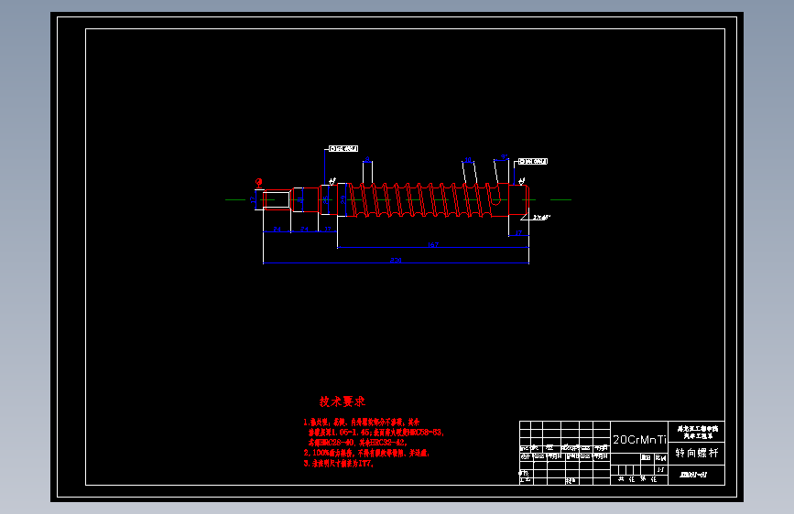
Task: Select the 167 length dimension
Action: click(433, 244)
